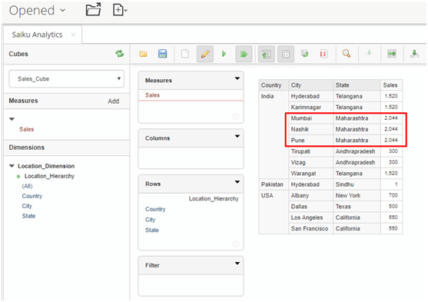Toggle the non-empty filter icon

pyautogui.click(x=286, y=54)
